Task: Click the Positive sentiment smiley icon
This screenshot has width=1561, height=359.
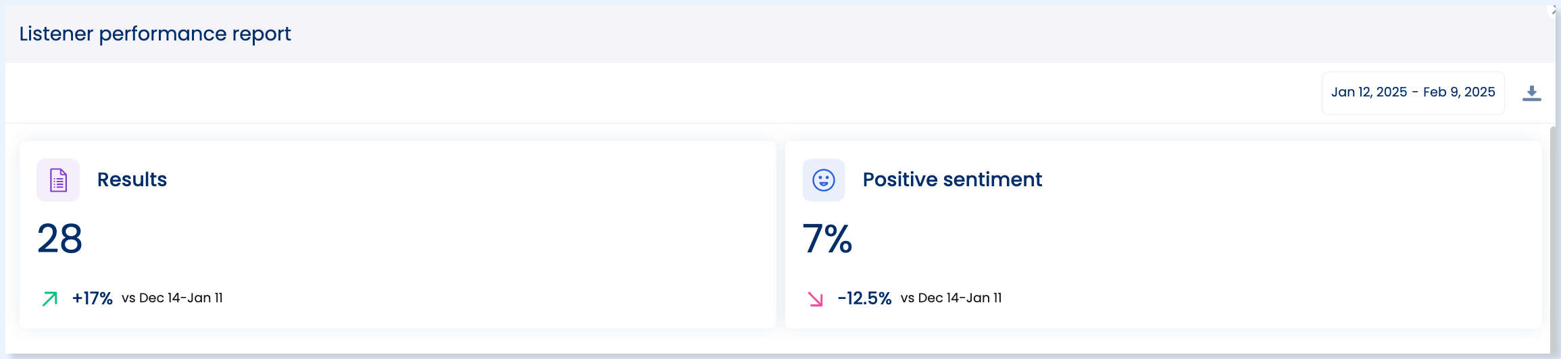Action: (823, 180)
